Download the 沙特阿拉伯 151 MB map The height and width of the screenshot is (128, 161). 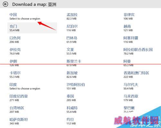[89, 86]
